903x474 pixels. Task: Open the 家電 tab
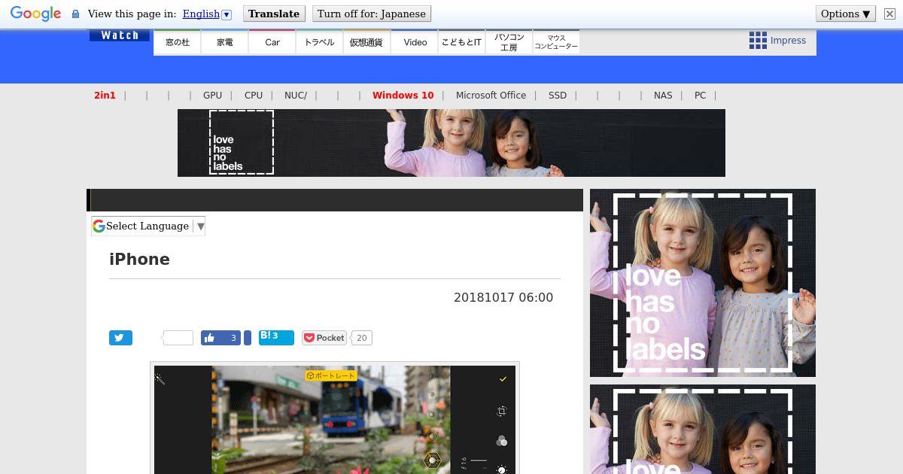click(x=225, y=42)
